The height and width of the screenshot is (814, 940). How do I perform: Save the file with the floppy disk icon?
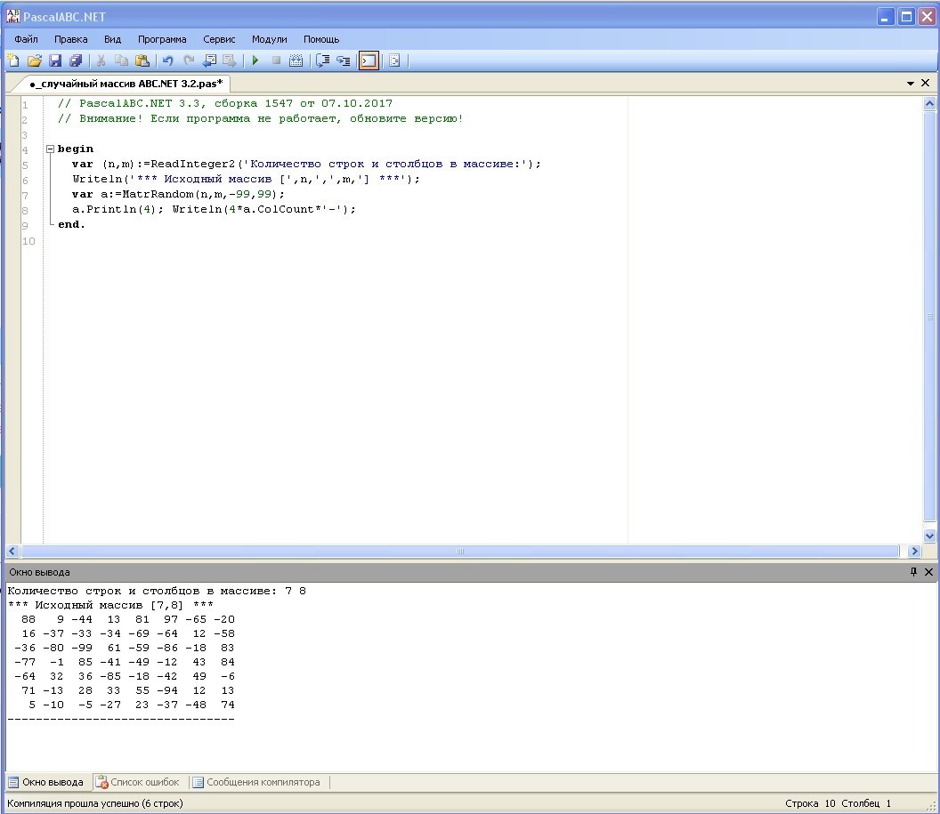pos(55,60)
